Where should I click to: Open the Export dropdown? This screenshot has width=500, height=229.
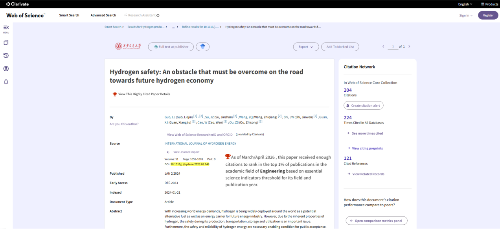pos(306,47)
